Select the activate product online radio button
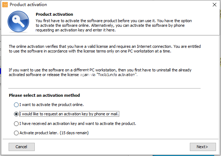Image resolution: width=221 pixels, height=156 pixels. [x=16, y=105]
